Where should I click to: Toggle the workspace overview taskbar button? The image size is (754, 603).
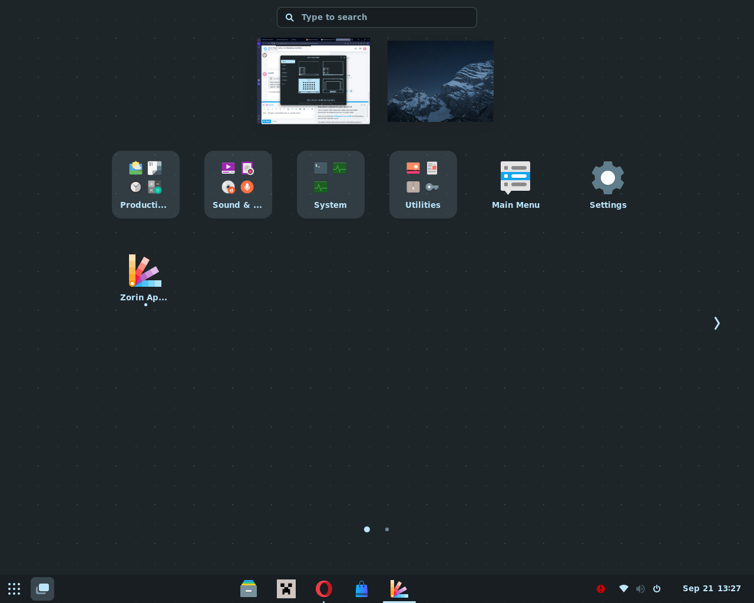click(42, 589)
